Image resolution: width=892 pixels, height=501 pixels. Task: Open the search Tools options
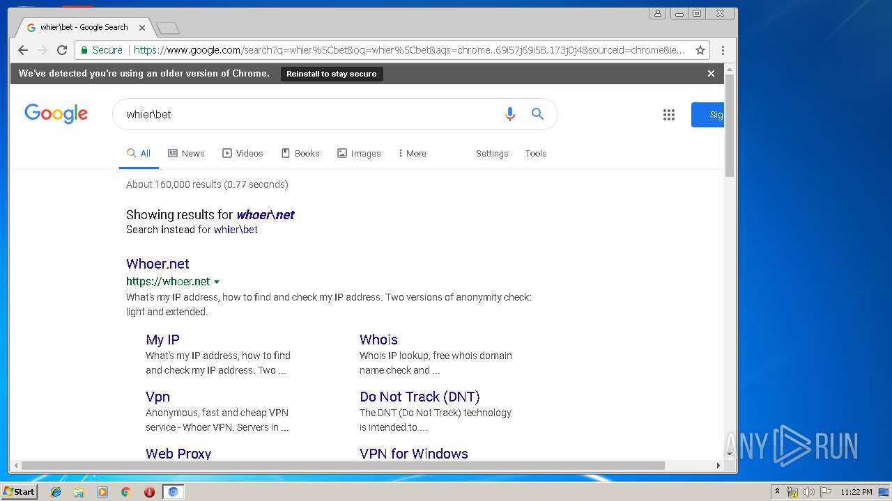(x=536, y=153)
